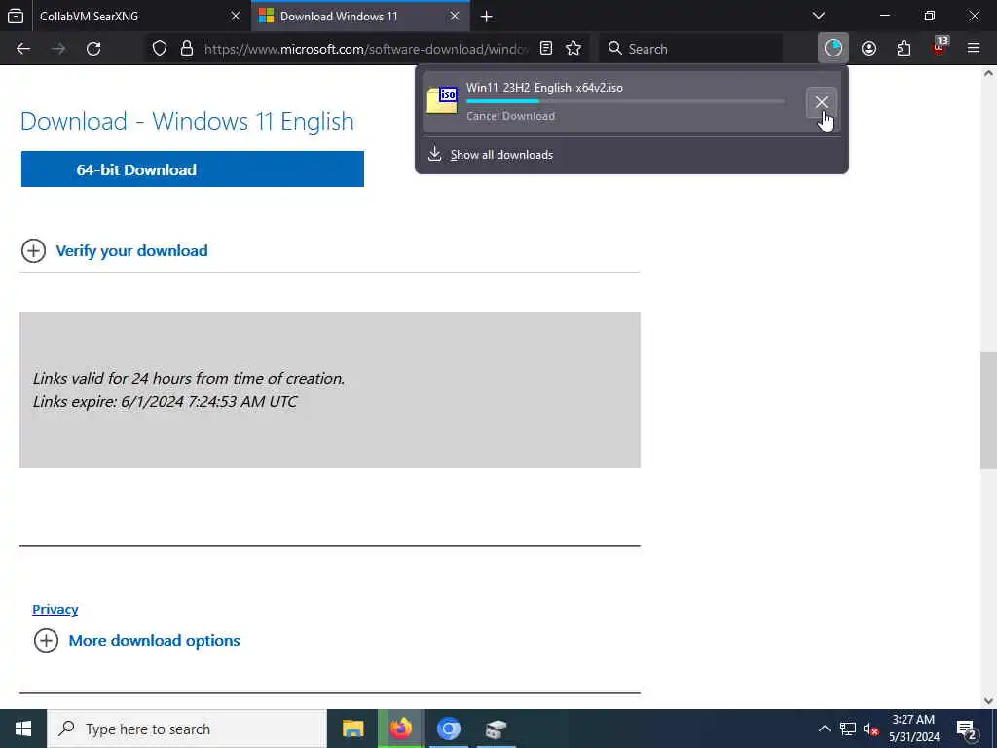Open the Chromium taskbar icon
This screenshot has width=997, height=748.
(x=448, y=729)
